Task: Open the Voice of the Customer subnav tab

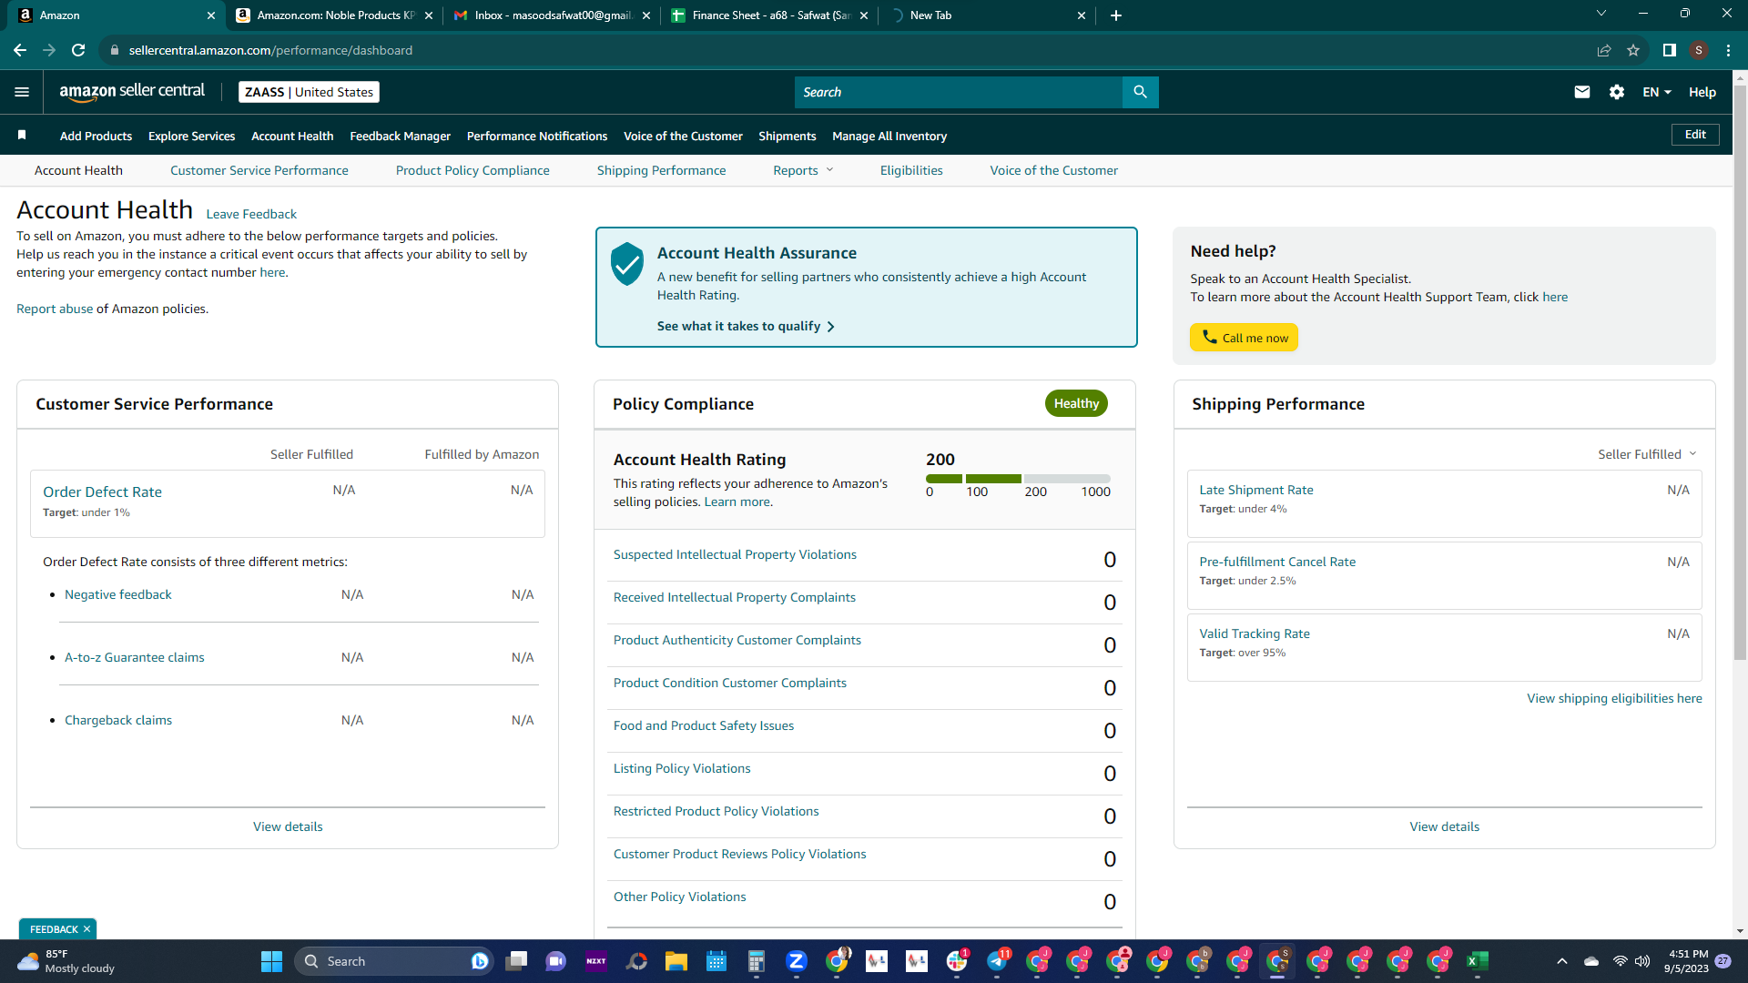Action: (1053, 170)
